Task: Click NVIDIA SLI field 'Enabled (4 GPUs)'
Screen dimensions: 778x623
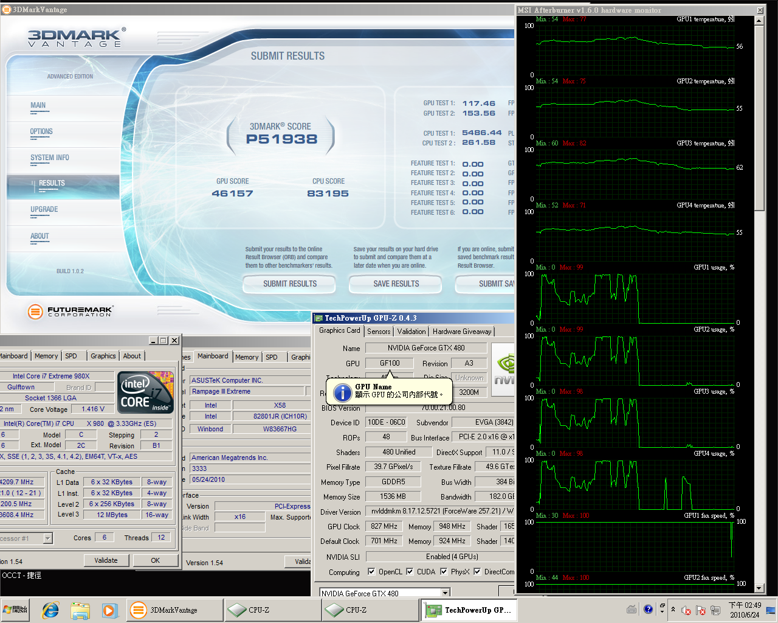Action: click(440, 557)
